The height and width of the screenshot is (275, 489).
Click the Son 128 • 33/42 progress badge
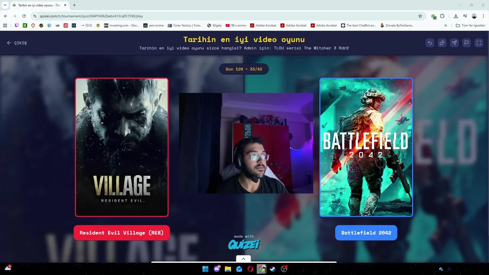[x=244, y=69]
